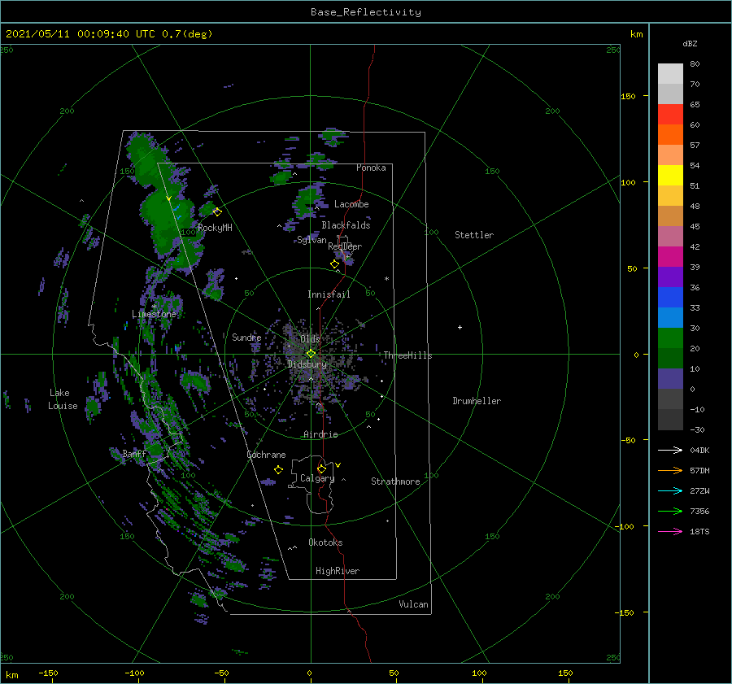Click the Base_Reflectivity title
This screenshot has width=732, height=684.
[366, 12]
